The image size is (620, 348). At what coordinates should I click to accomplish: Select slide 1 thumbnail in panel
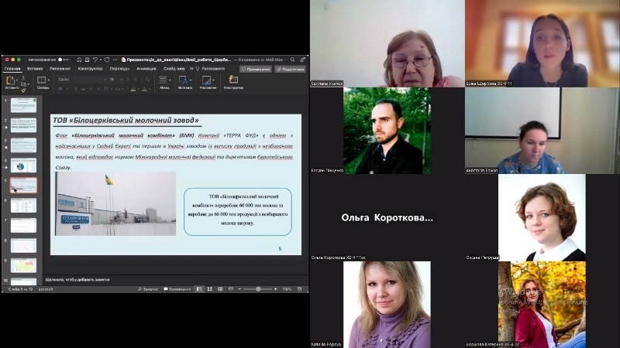click(23, 105)
